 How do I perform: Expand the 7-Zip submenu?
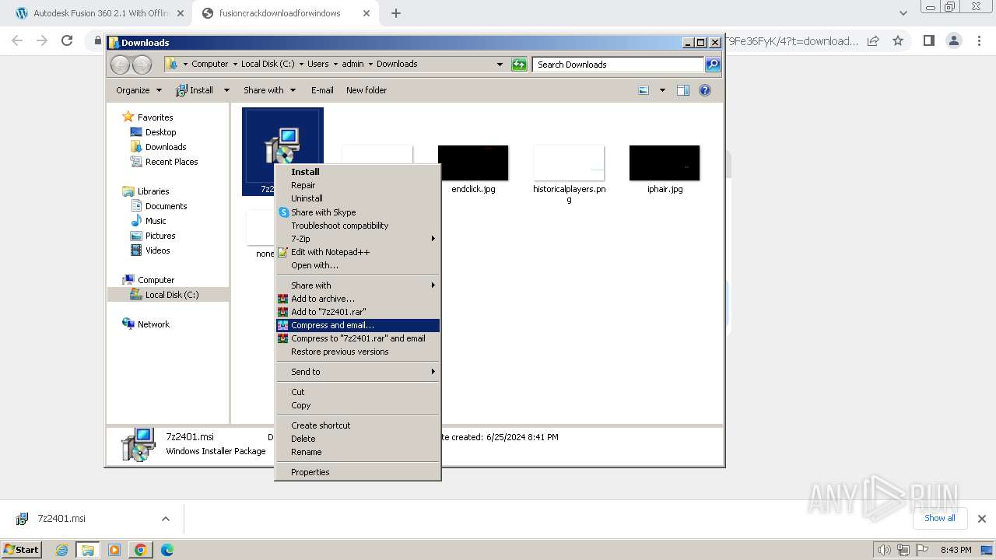[358, 239]
